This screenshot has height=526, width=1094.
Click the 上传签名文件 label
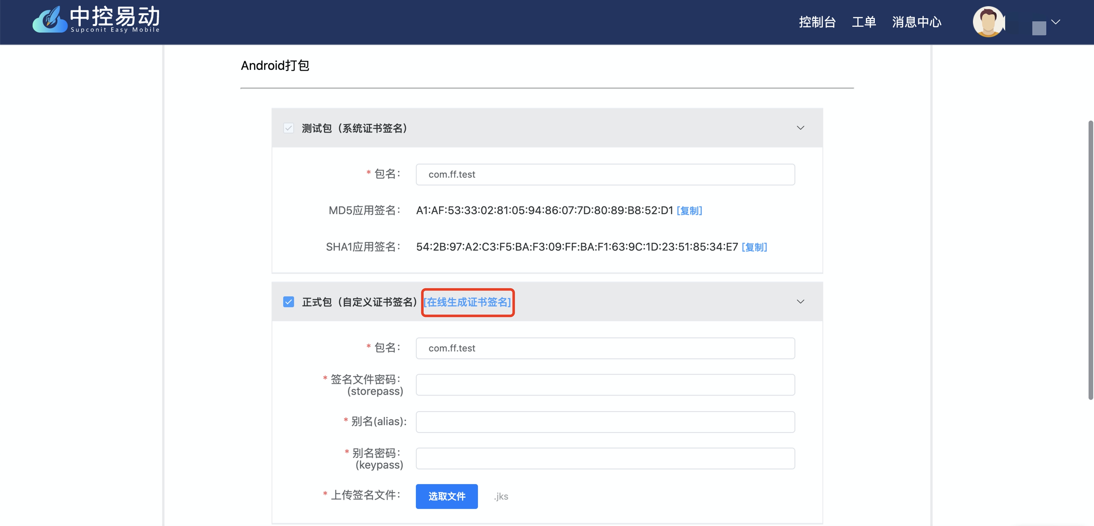point(365,495)
